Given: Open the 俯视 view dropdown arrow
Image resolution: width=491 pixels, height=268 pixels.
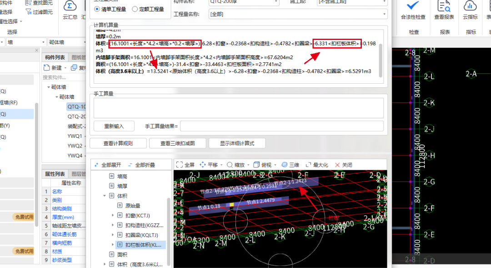Looking at the screenshot, I should [275, 165].
